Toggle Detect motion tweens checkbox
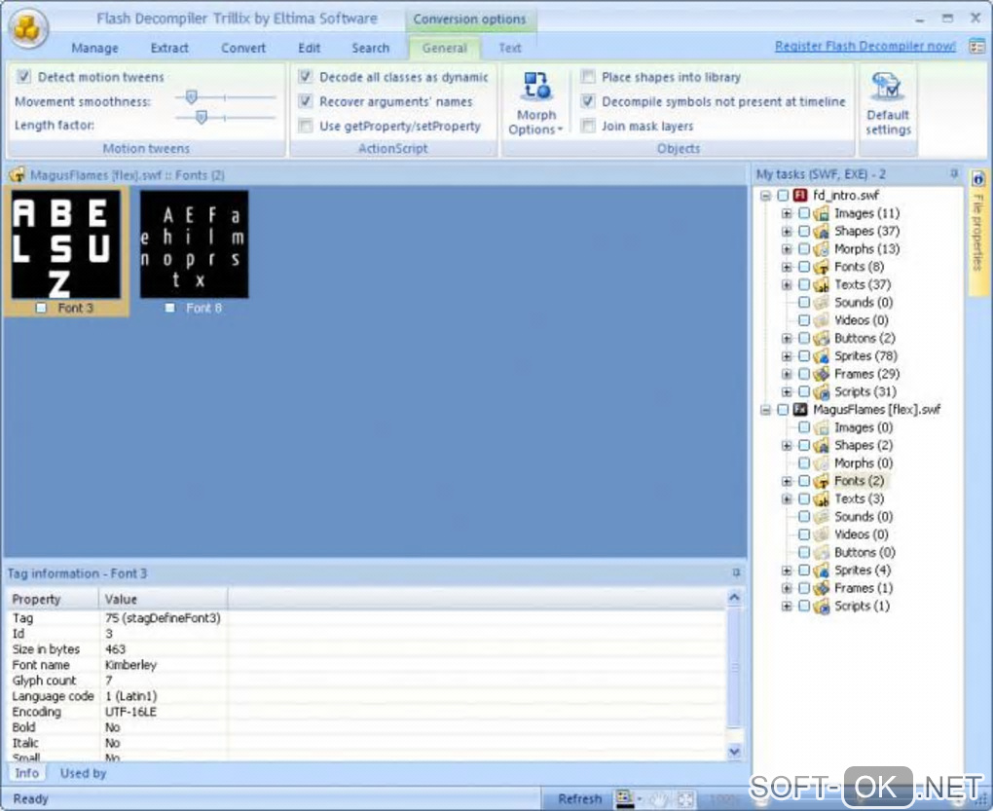The image size is (993, 811). (x=23, y=77)
